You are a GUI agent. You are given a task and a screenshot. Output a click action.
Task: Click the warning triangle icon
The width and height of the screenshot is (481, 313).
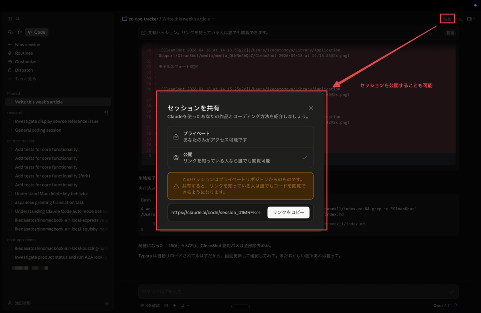coord(176,186)
